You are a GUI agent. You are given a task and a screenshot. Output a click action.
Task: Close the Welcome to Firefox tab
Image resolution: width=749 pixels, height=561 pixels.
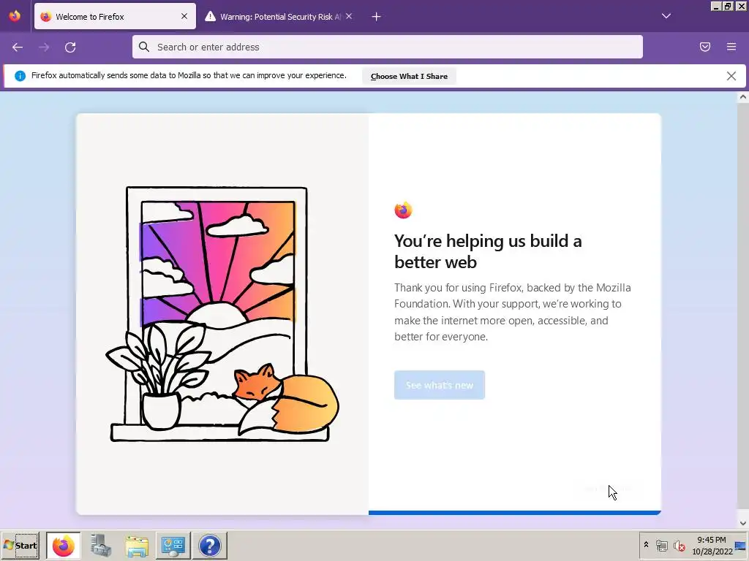pos(184,16)
